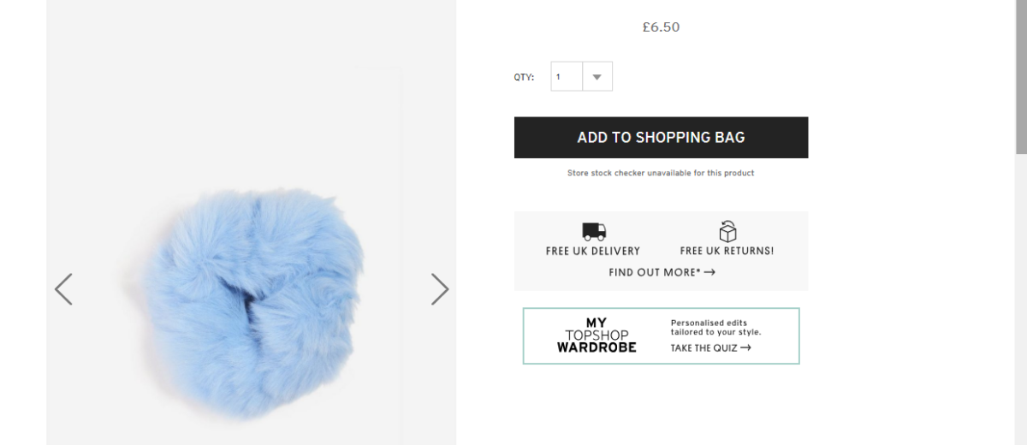
Task: Take the Topshop wardrobe quiz
Action: pos(704,347)
